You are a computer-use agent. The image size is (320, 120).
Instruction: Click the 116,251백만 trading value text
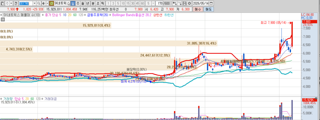pos(100,9)
